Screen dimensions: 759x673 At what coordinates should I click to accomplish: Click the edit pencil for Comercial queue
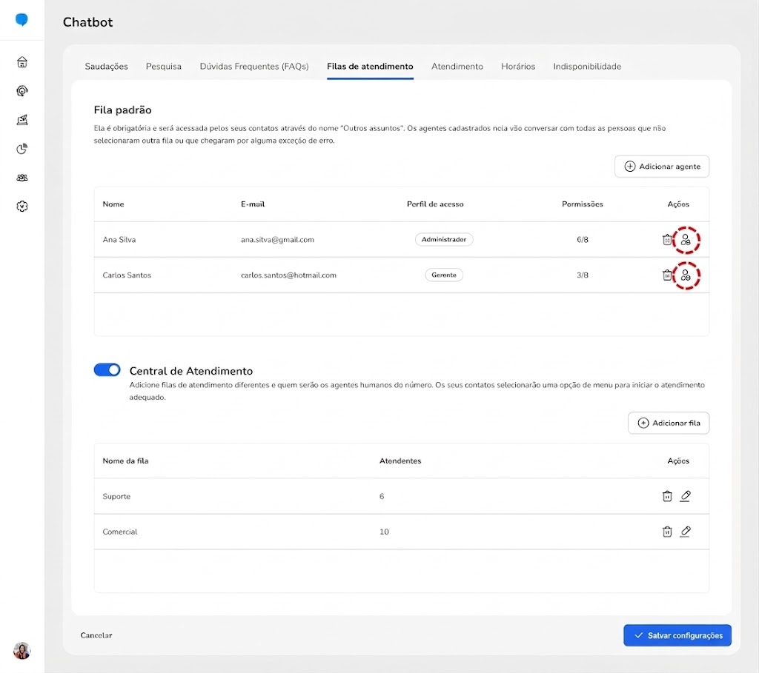686,532
